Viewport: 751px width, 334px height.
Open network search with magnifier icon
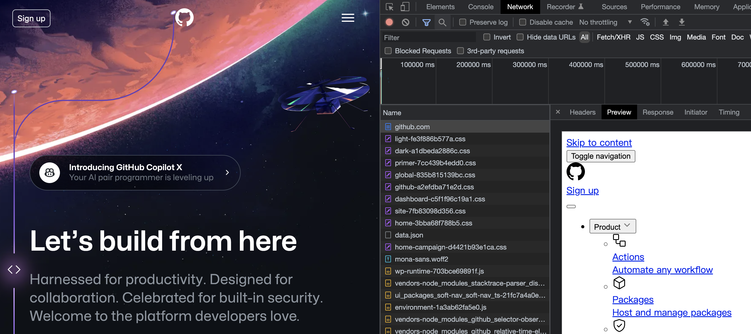pos(442,22)
